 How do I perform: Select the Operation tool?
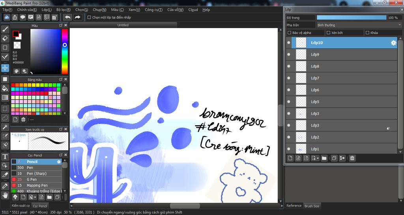click(5, 165)
